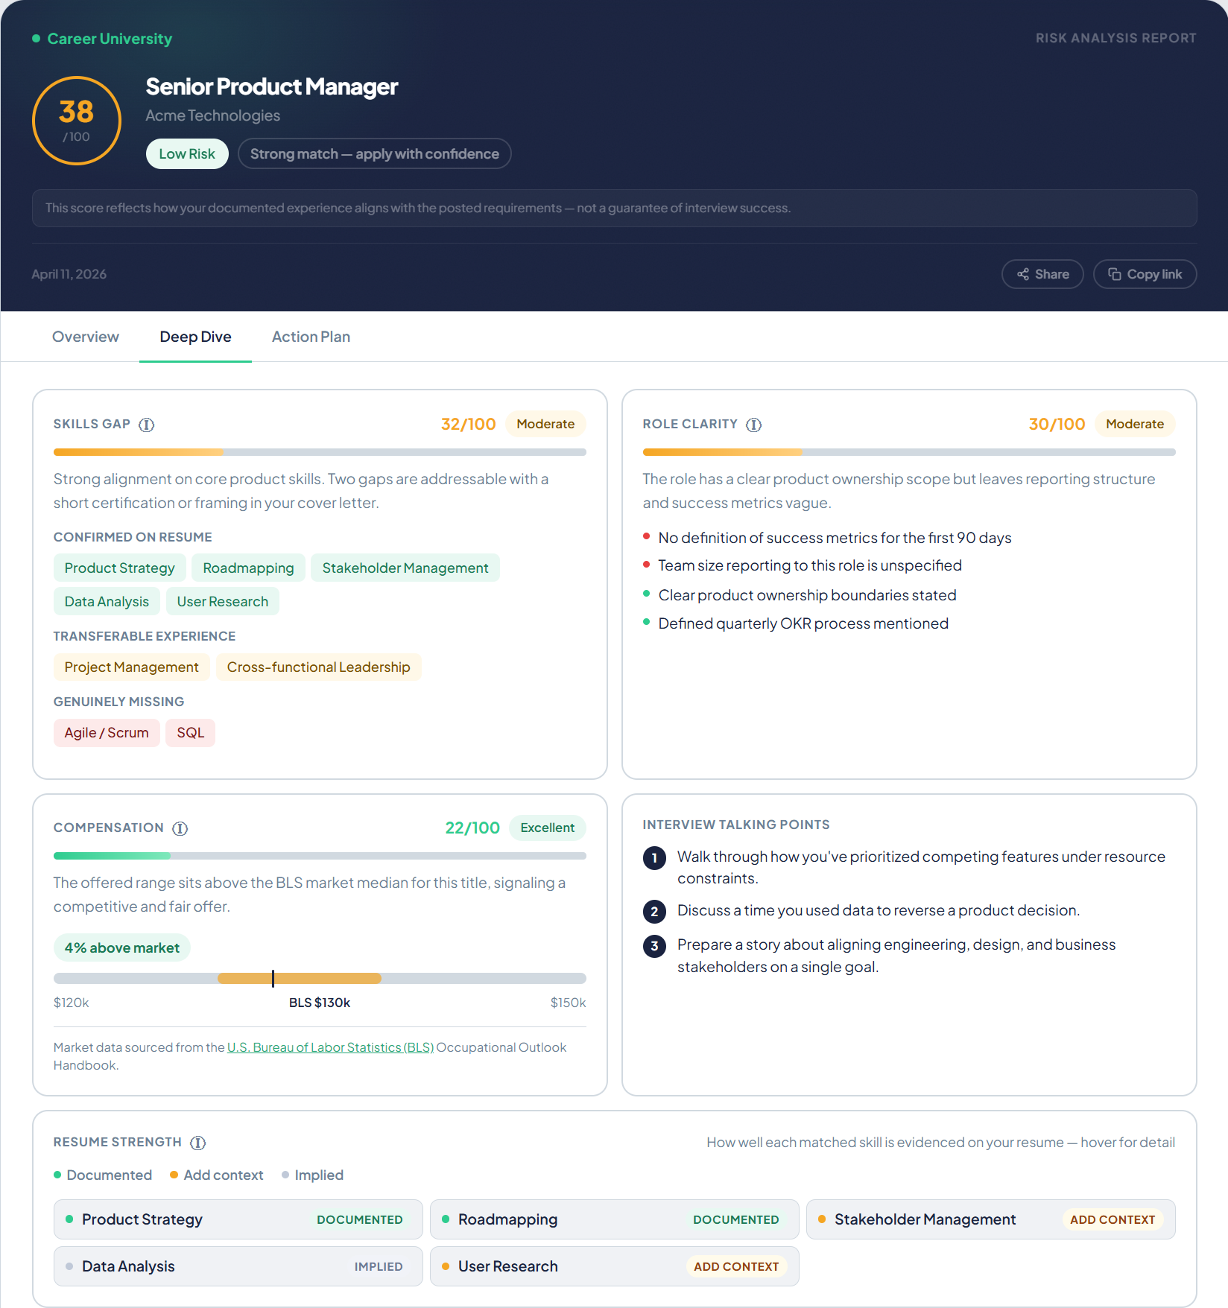Click the 30/100 role clarity score
Screen dimensions: 1228x1308
click(1057, 424)
